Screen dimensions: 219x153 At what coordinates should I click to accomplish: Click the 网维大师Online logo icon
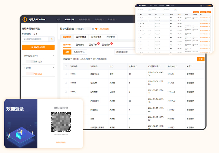tap(25, 19)
